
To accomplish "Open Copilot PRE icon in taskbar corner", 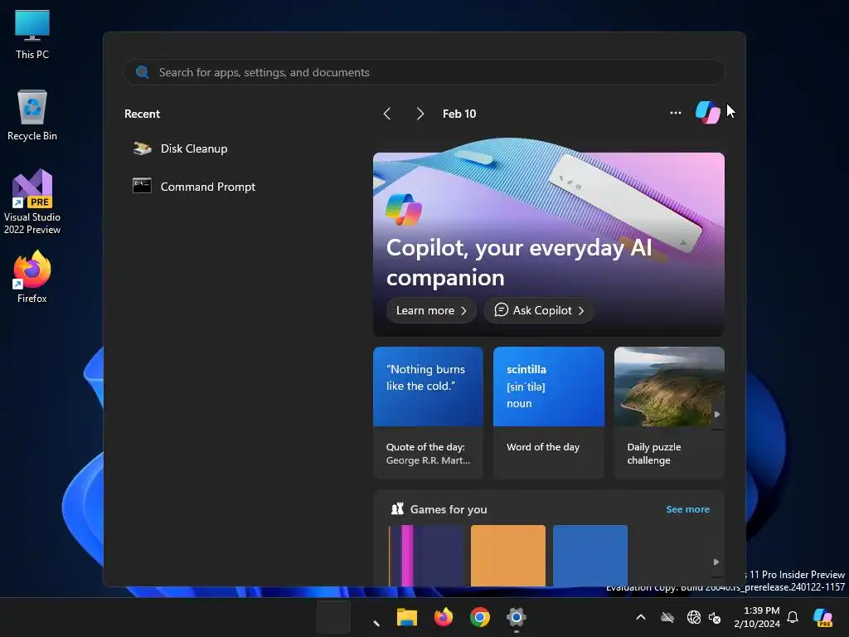I will (823, 617).
